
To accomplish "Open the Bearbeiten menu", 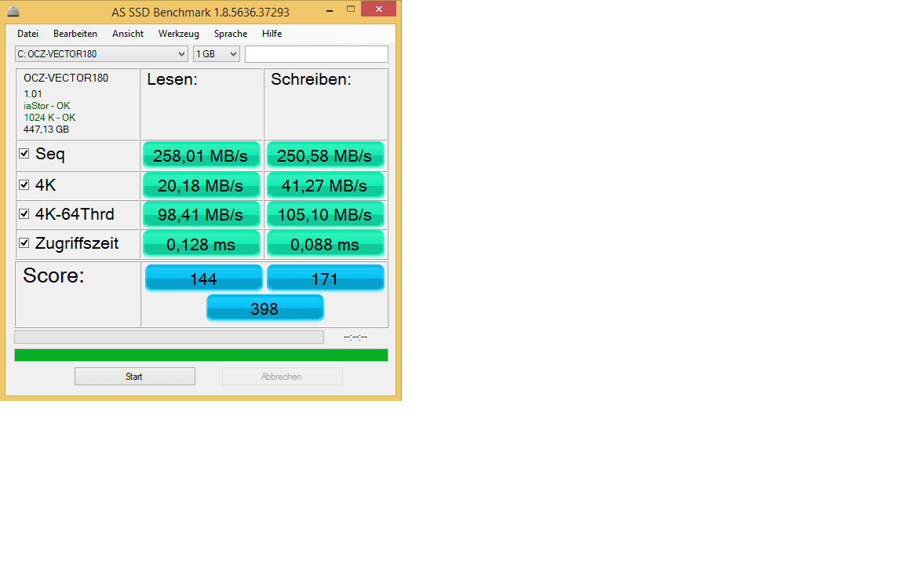I will (75, 34).
